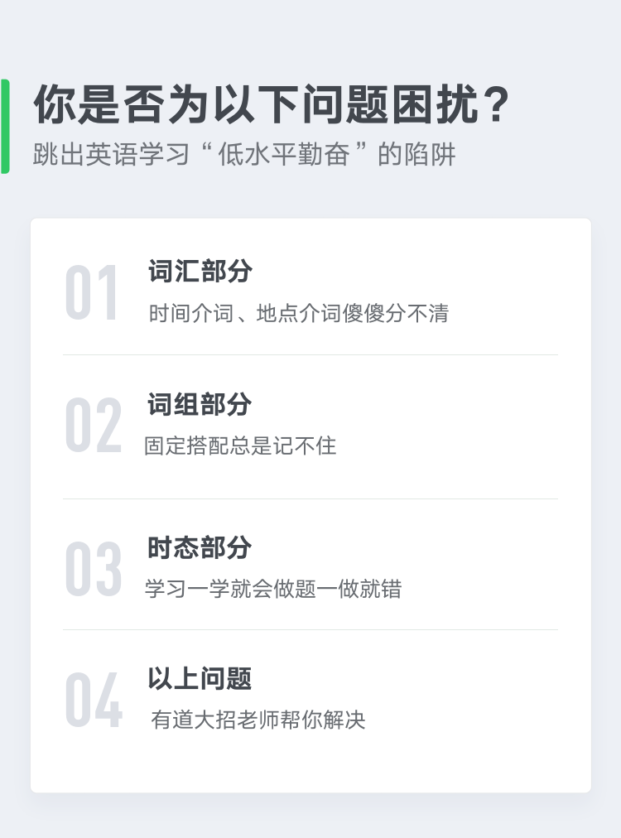The width and height of the screenshot is (621, 838).
Task: Click the large number 01
Action: [x=91, y=292]
